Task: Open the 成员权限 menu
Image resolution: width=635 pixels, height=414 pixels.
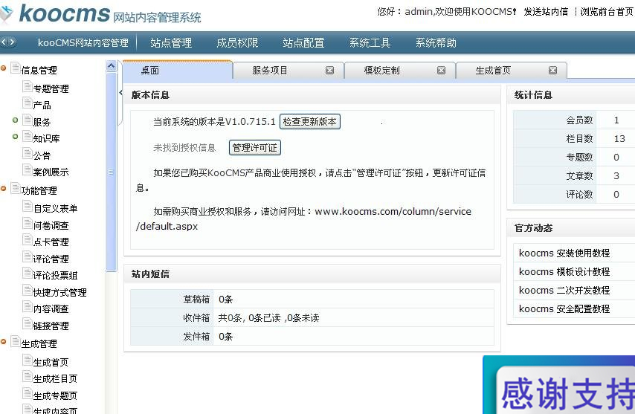Action: pyautogui.click(x=237, y=42)
